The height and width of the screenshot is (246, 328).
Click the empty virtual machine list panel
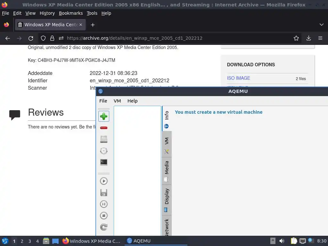point(137,171)
